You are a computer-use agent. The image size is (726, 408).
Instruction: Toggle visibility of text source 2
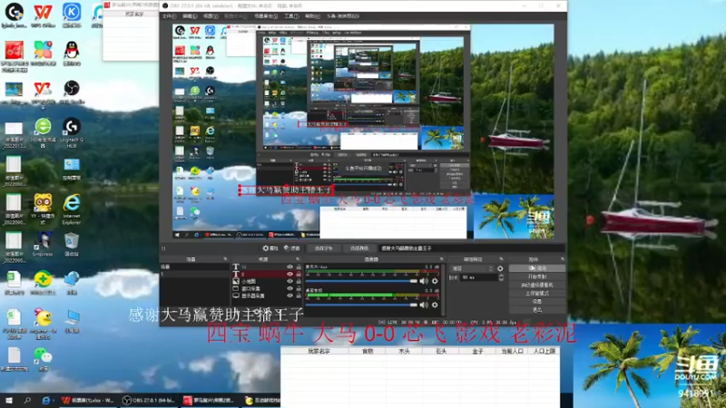click(x=289, y=275)
